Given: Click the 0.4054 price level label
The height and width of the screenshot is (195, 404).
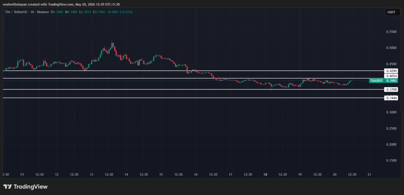Looking at the screenshot, I should (391, 76).
